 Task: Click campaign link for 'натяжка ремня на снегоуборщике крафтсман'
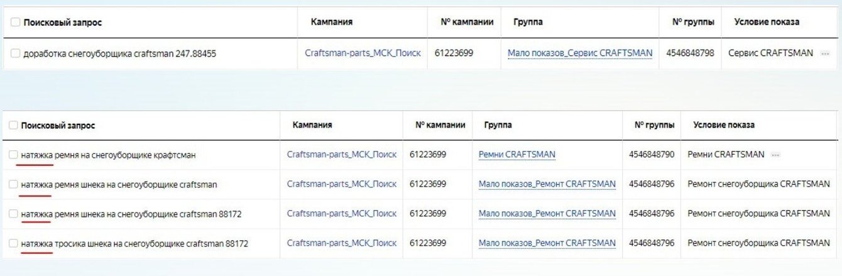pyautogui.click(x=341, y=155)
